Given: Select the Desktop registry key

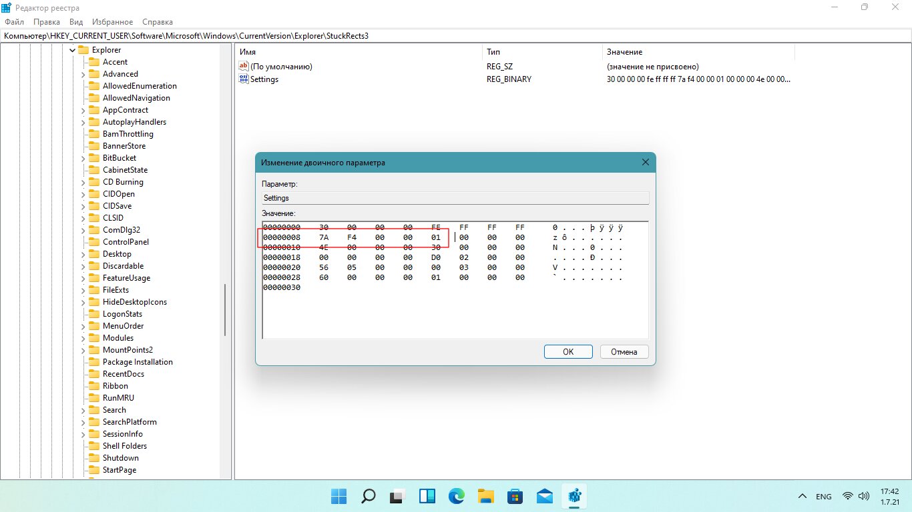Looking at the screenshot, I should click(117, 254).
